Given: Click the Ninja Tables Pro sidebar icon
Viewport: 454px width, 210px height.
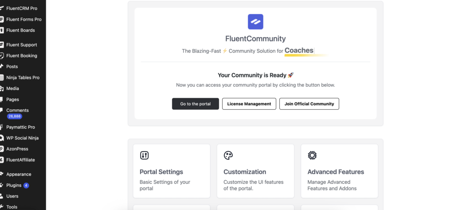Looking at the screenshot, I should (x=1, y=77).
